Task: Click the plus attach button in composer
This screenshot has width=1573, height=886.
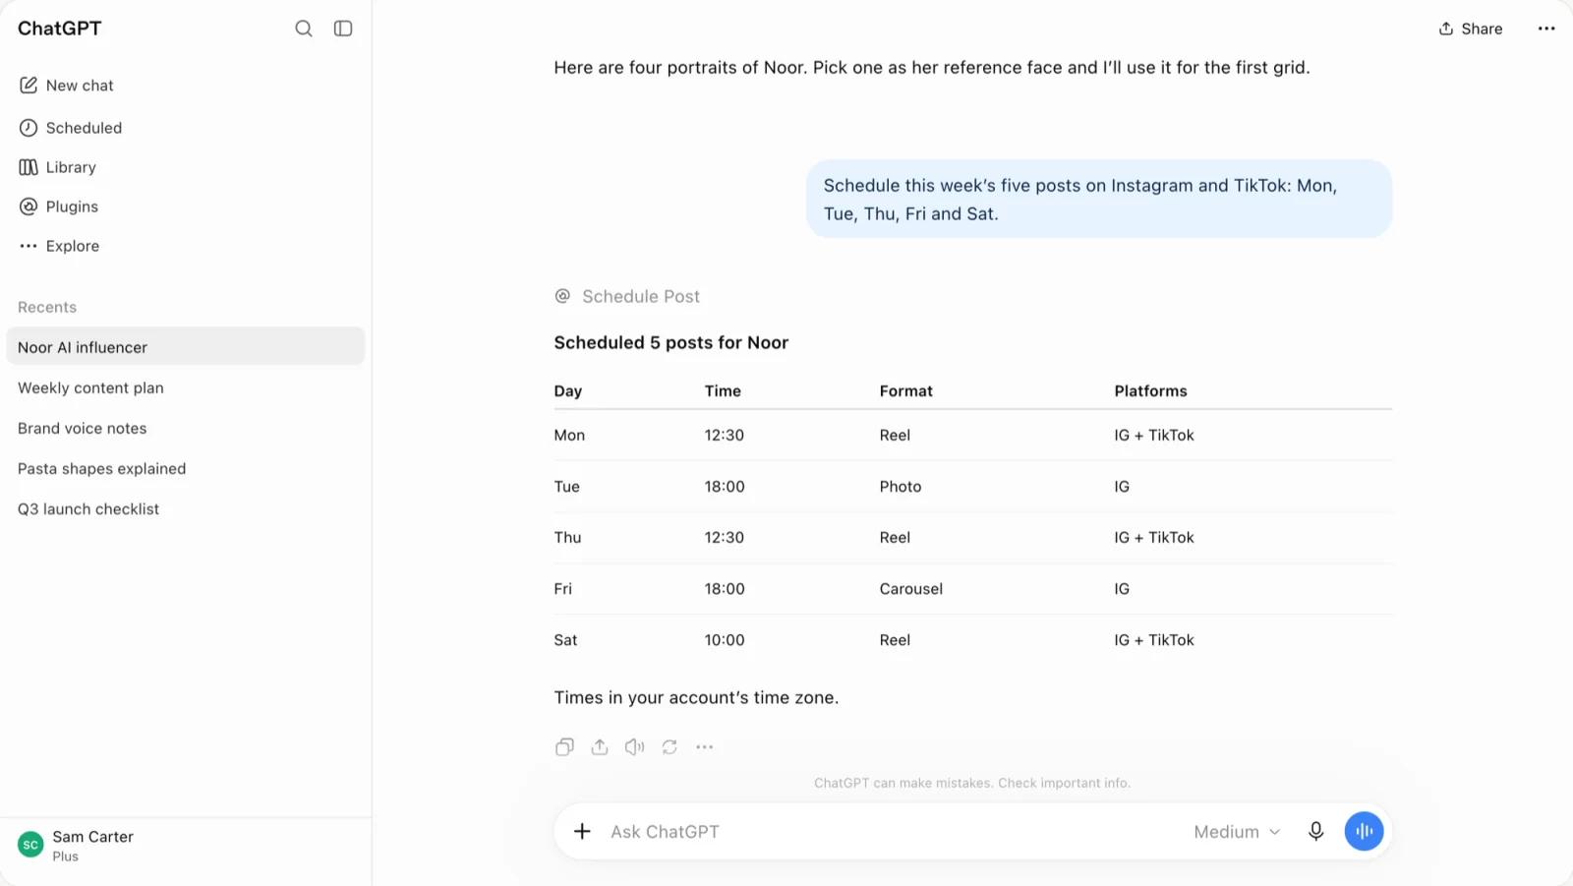Action: click(x=582, y=832)
